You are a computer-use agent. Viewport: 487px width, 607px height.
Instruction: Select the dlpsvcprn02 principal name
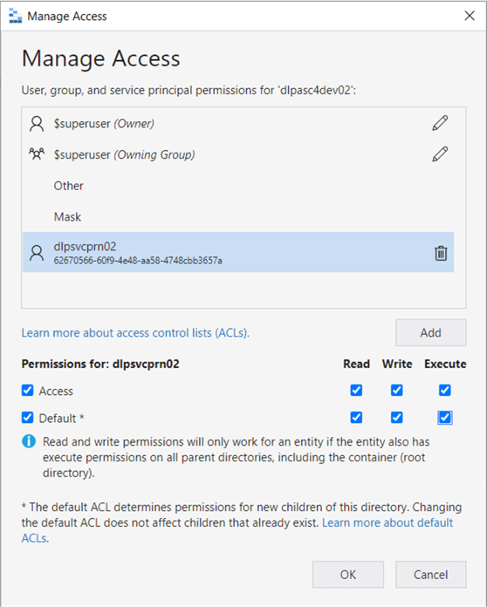[x=85, y=247]
